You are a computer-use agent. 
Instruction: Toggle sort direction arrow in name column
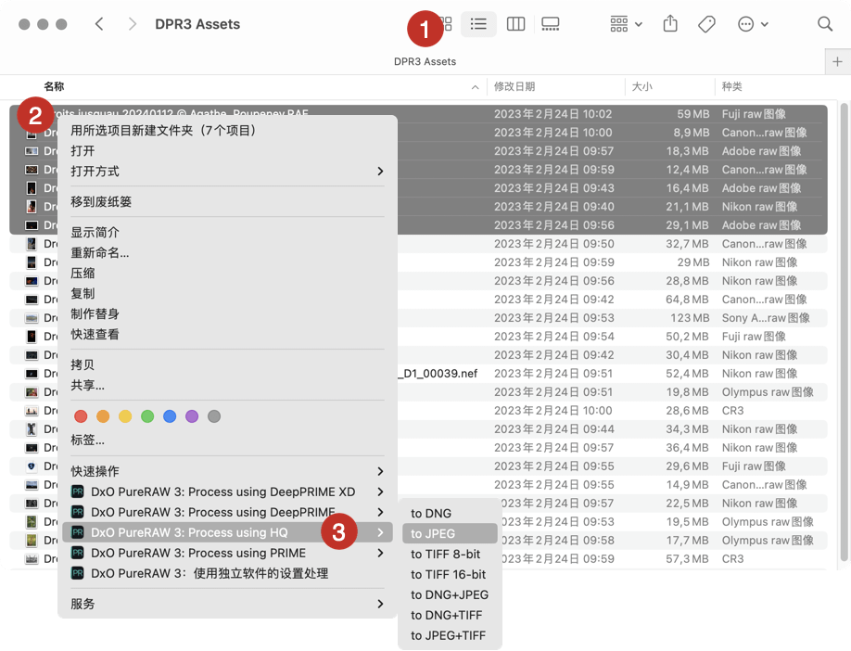point(475,87)
